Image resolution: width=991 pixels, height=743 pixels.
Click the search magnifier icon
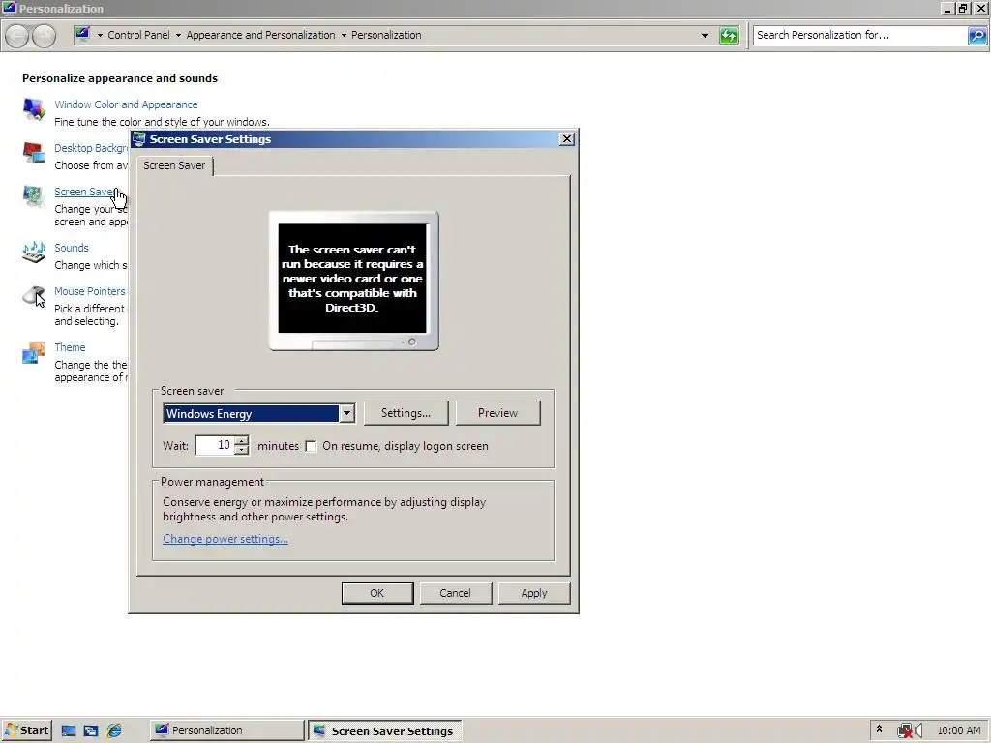click(977, 36)
